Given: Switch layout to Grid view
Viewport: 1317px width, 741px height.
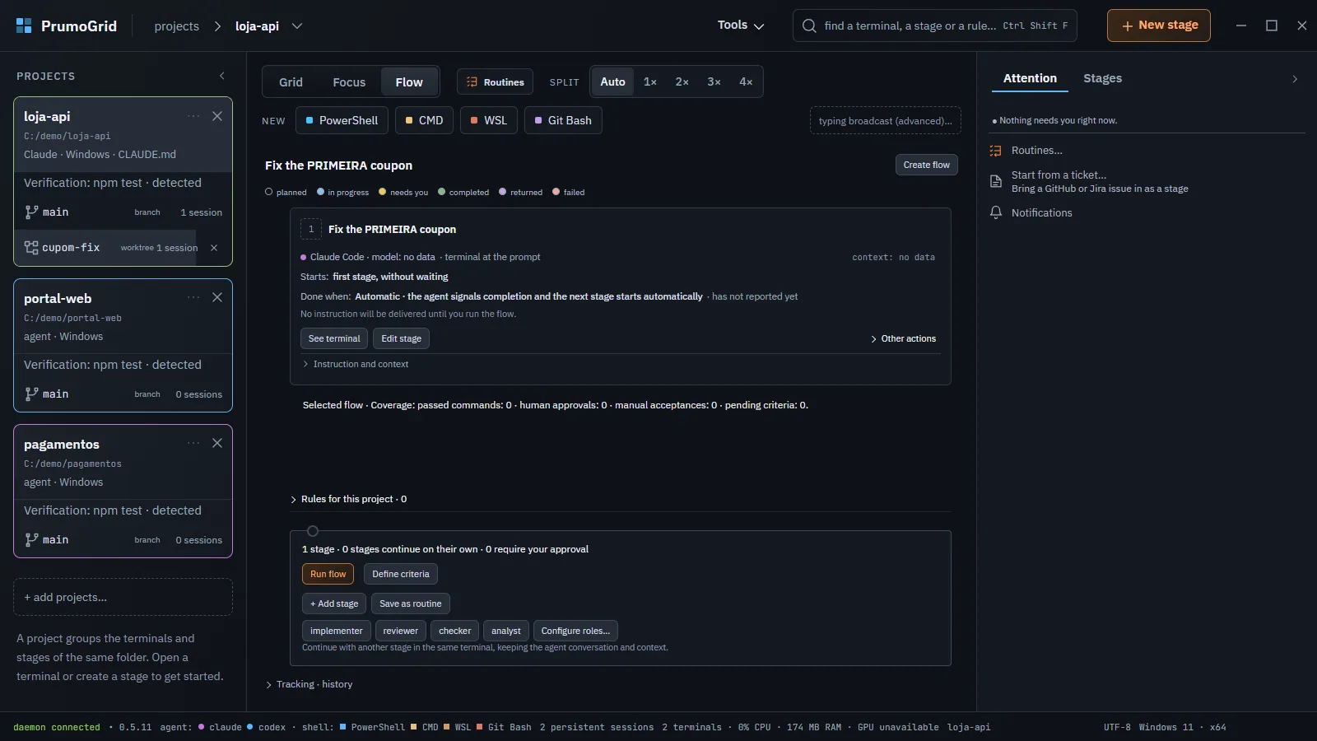Looking at the screenshot, I should click(x=291, y=82).
